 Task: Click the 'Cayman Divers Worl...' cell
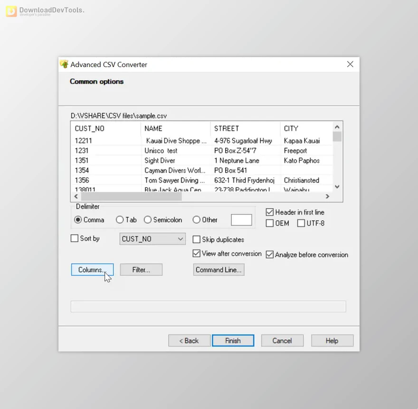175,170
